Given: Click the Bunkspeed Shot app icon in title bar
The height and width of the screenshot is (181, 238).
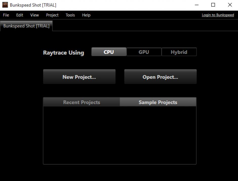Looking at the screenshot, I should point(5,5).
